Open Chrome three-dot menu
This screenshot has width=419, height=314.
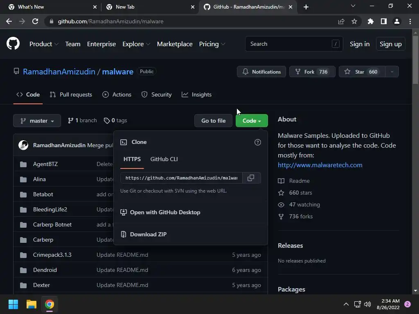(410, 21)
